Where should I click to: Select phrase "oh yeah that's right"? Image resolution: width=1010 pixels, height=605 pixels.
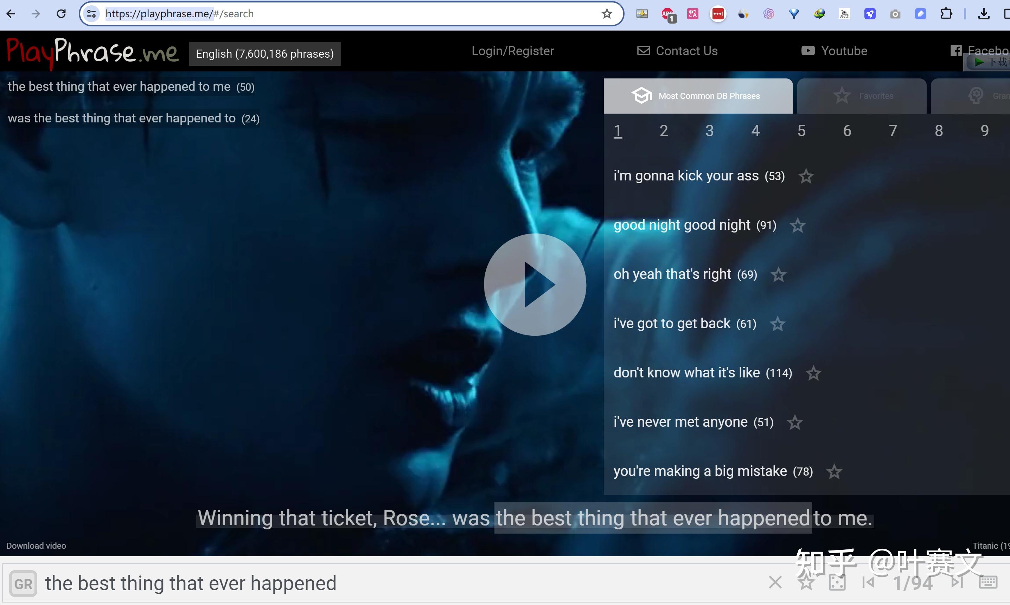[x=685, y=274]
